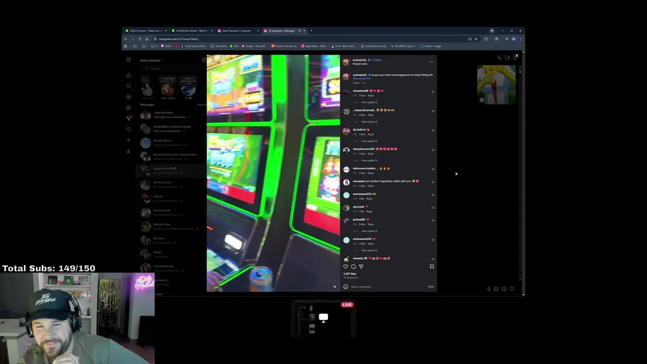Image resolution: width=647 pixels, height=364 pixels.
Task: Start an audio call with the phone icon
Action: pos(499,58)
